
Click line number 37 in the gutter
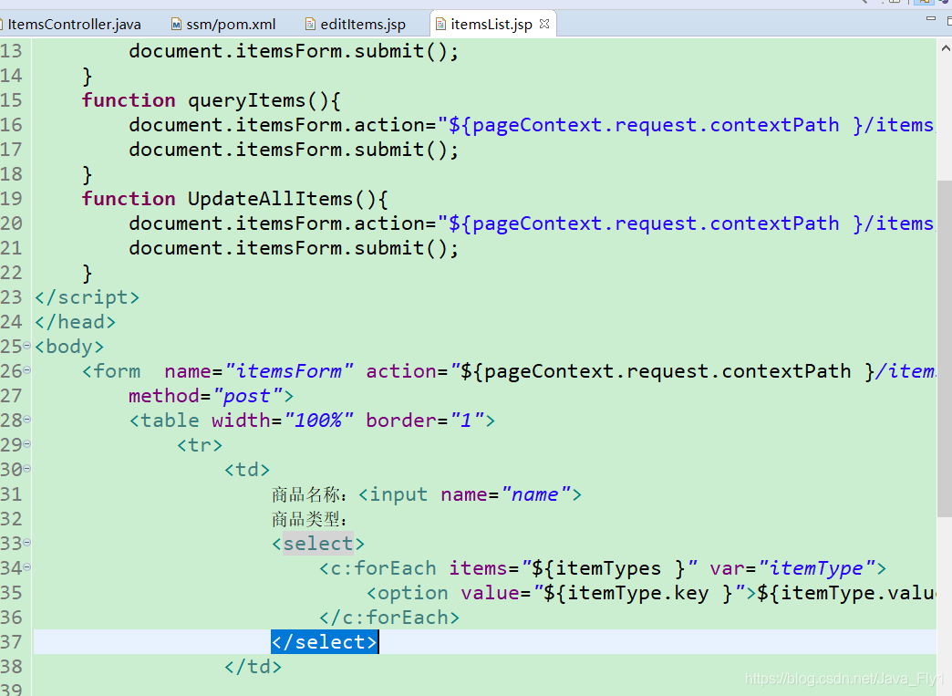(11, 642)
